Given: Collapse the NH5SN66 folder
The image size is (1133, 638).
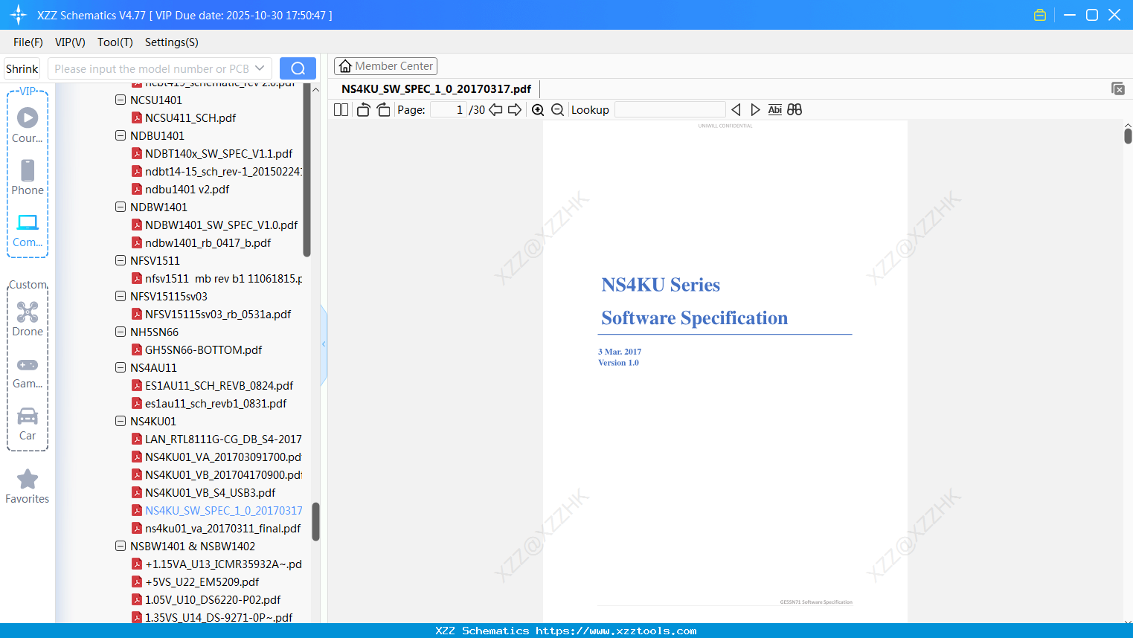Looking at the screenshot, I should coord(121,332).
